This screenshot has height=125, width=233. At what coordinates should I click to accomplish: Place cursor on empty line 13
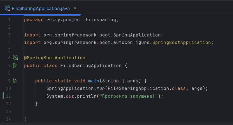pos(84,111)
